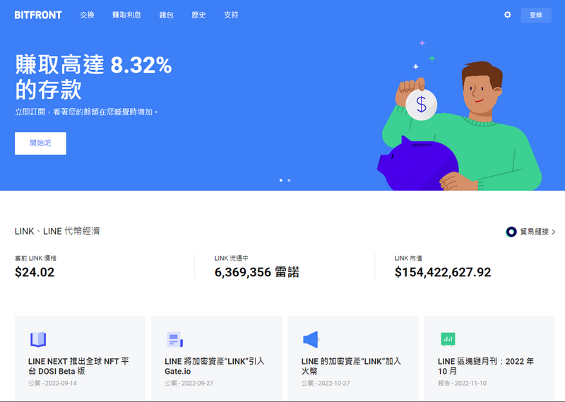Click the 當前 LINK 價格 label
The height and width of the screenshot is (402, 565).
point(36,258)
